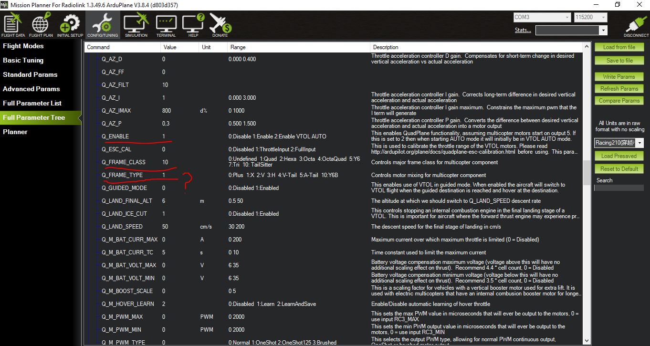650x346 pixels.
Task: Open the Flight Data screen icon
Action: (13, 24)
